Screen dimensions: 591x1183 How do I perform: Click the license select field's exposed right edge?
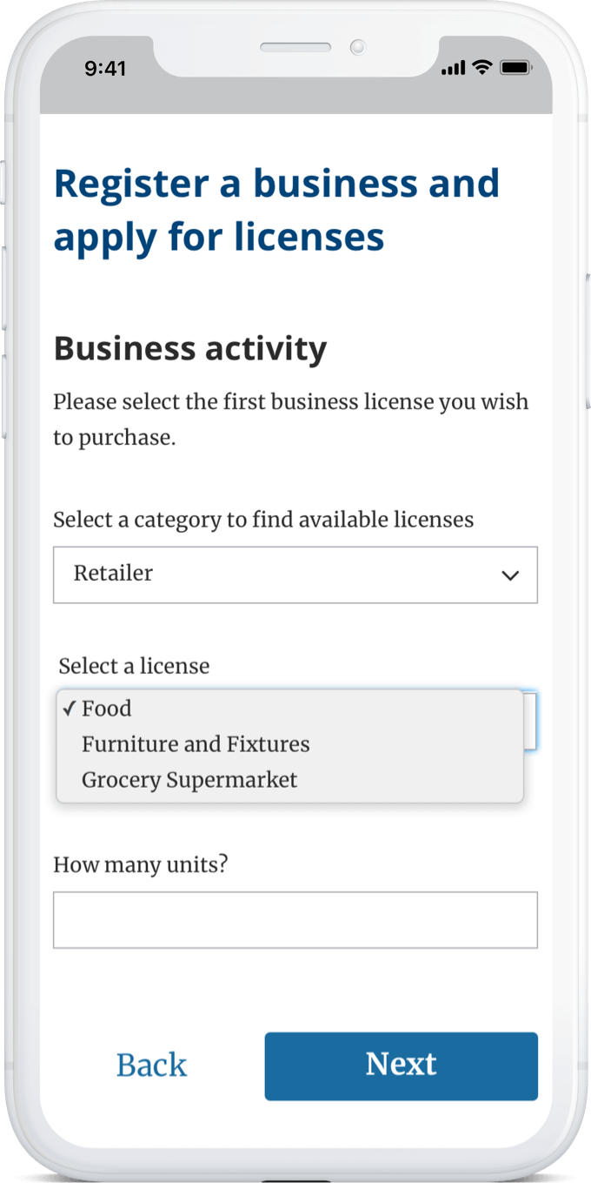pos(530,721)
